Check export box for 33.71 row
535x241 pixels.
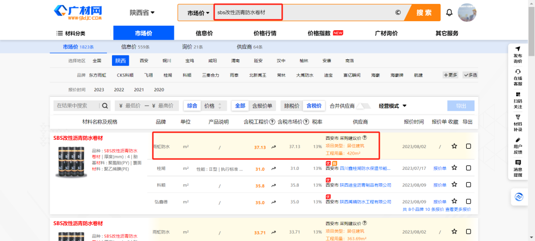pos(469,232)
